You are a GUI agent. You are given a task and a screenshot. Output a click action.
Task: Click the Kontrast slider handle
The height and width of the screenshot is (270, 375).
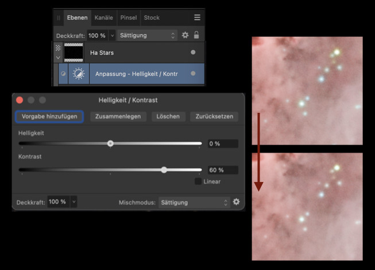click(x=164, y=170)
